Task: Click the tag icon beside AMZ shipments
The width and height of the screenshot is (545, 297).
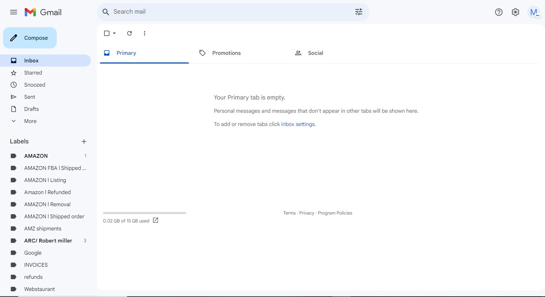Action: [x=14, y=229]
